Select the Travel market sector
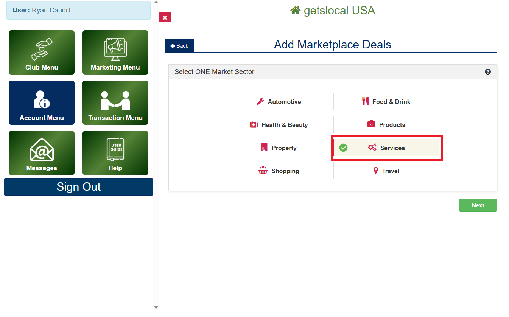 pos(386,171)
